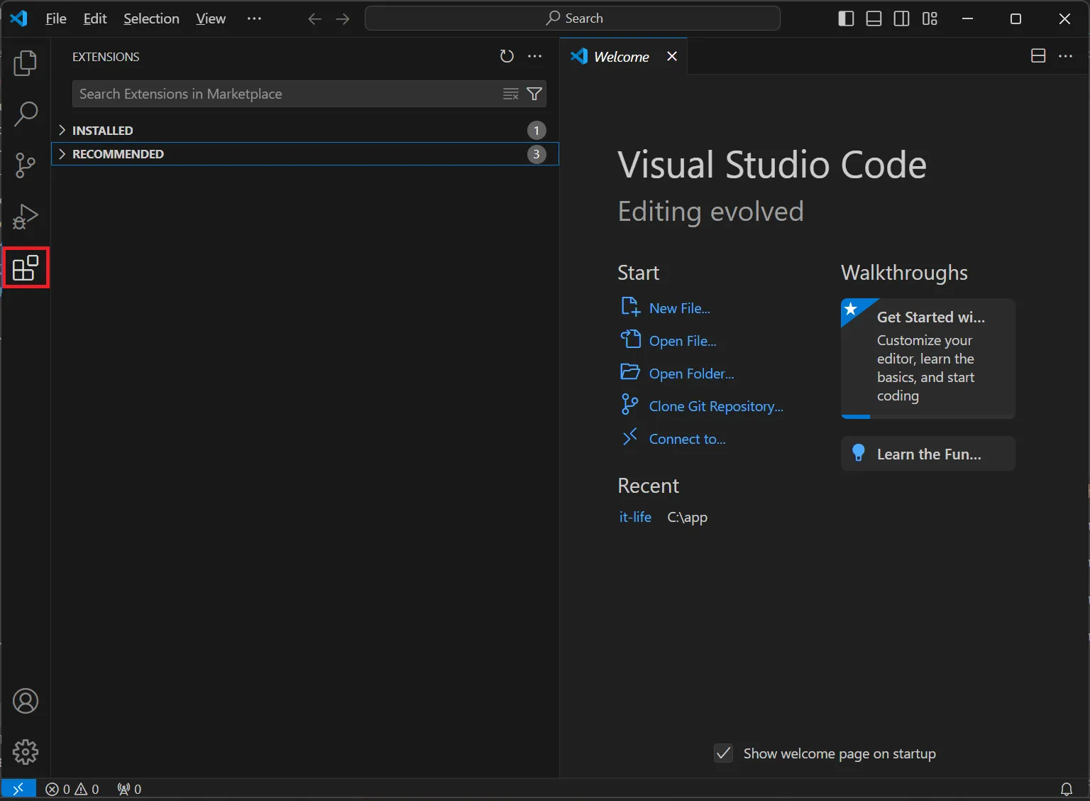The width and height of the screenshot is (1090, 801).
Task: Open the Selection menu
Action: coord(151,18)
